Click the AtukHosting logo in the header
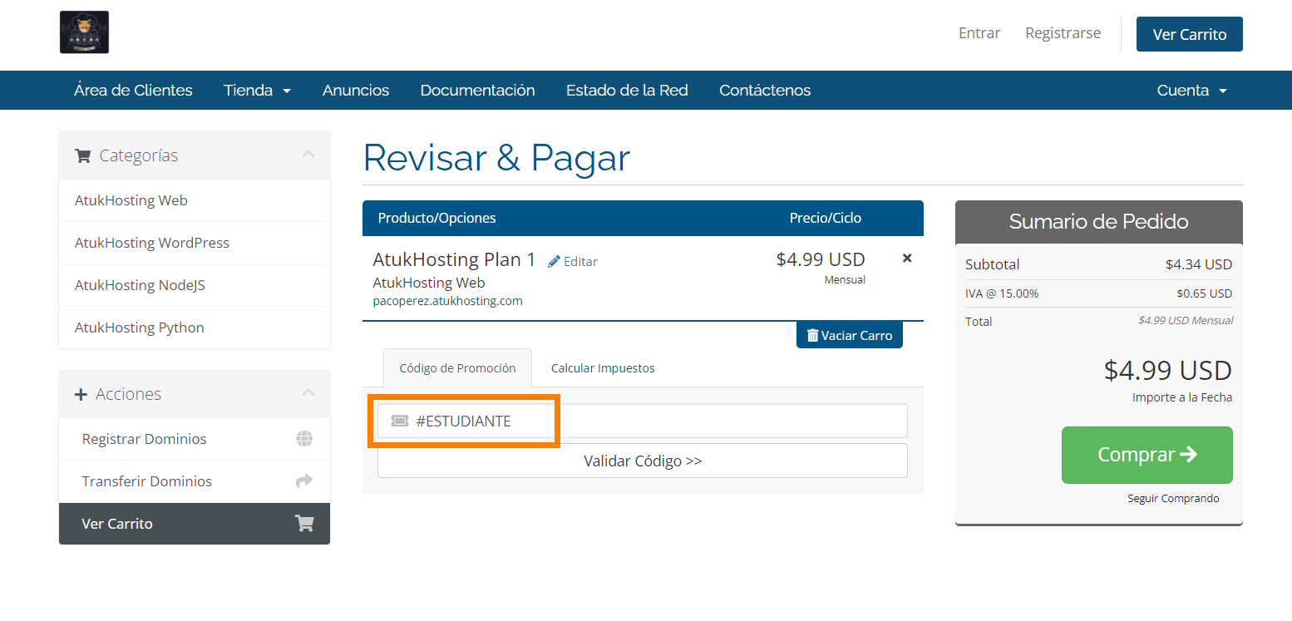This screenshot has height=621, width=1292. (85, 32)
